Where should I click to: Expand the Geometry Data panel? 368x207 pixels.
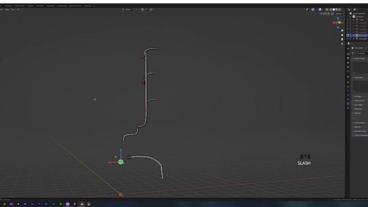coord(360,131)
